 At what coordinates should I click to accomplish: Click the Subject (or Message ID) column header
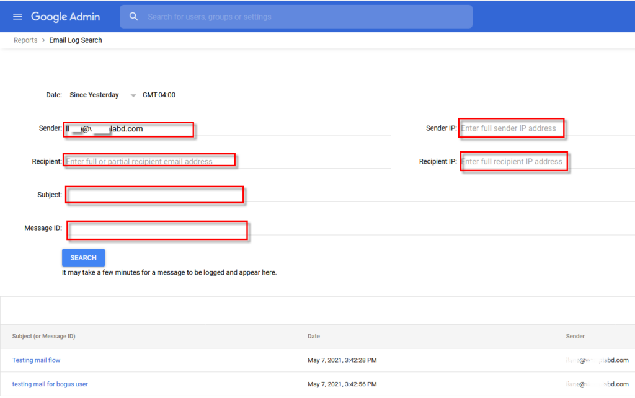[43, 336]
